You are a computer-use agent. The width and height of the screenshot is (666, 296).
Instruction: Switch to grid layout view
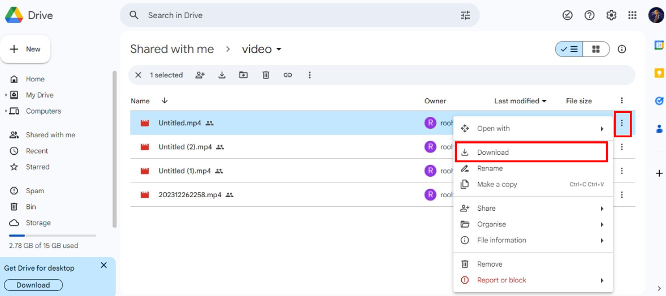point(596,49)
